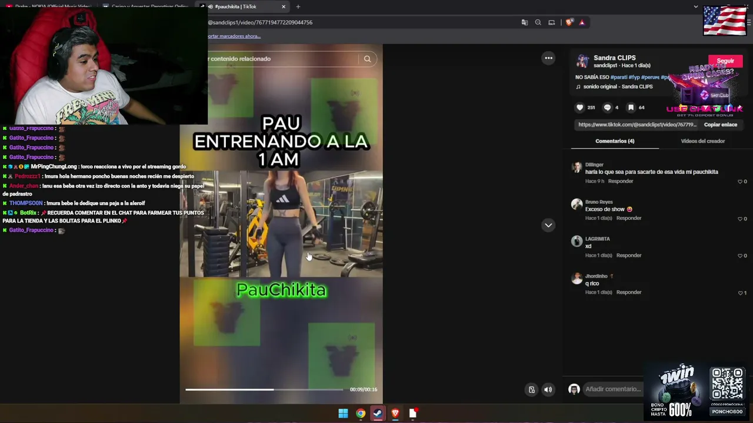Click the Añadir comentario input field
Image resolution: width=753 pixels, height=423 pixels.
613,389
